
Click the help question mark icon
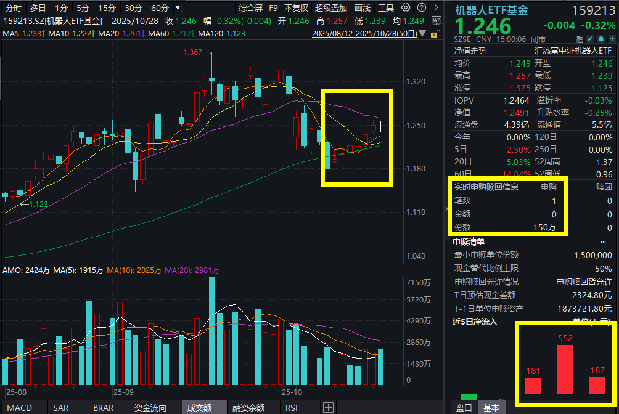click(x=422, y=7)
